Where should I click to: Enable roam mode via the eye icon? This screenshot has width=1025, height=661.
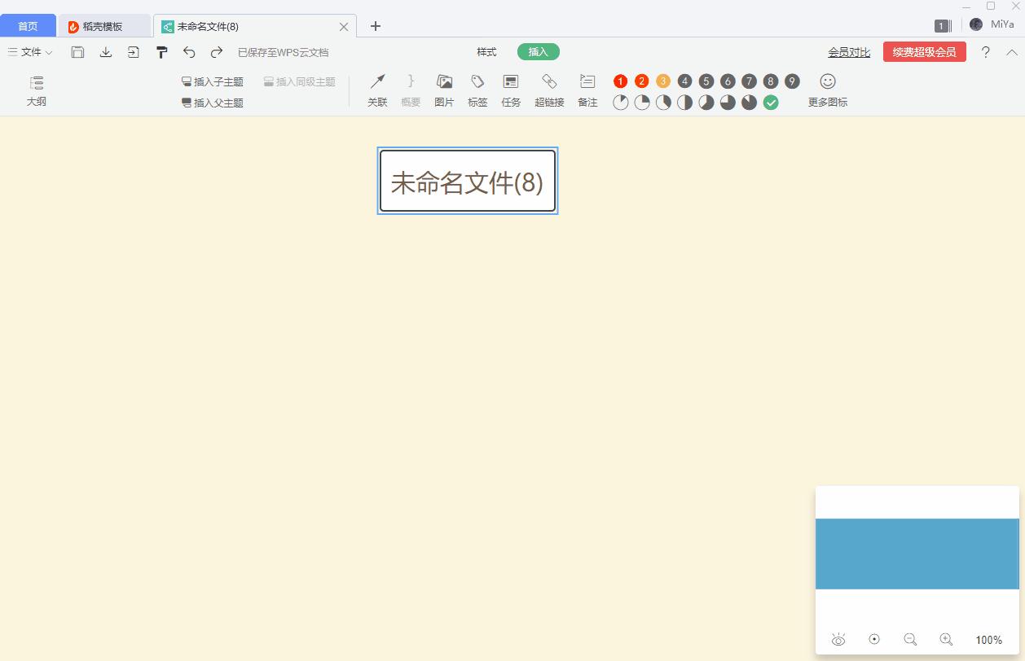pos(838,639)
